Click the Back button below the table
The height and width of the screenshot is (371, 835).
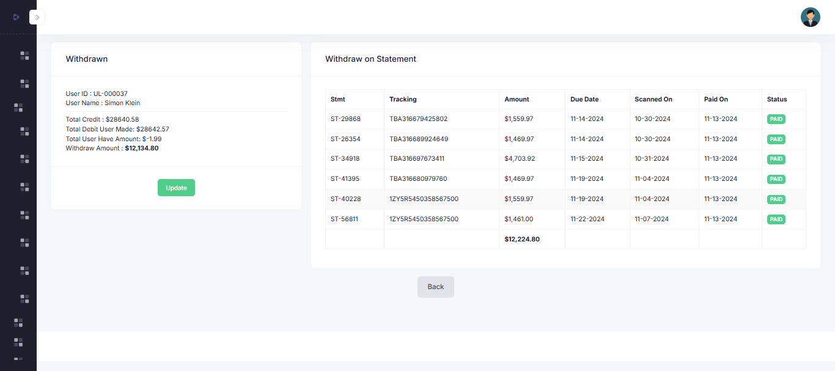click(435, 287)
